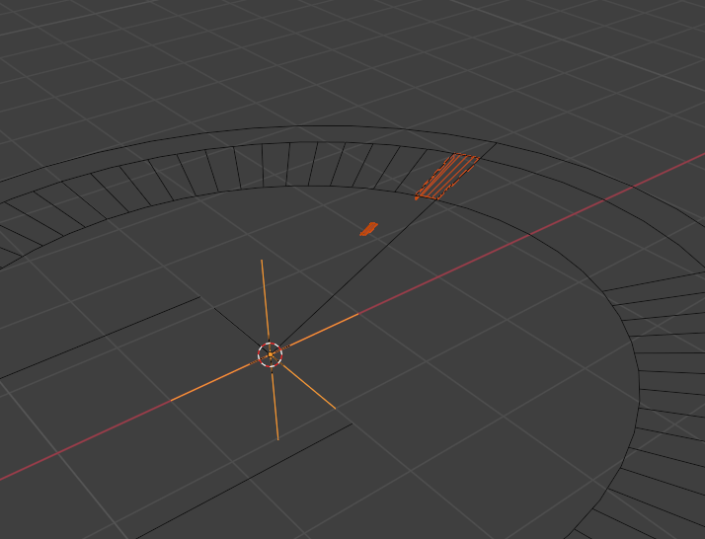
Task: Click the 3D cursor ring at the origin
Action: coord(270,354)
